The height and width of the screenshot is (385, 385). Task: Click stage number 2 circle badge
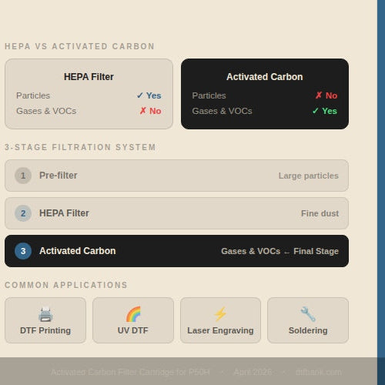coord(23,213)
